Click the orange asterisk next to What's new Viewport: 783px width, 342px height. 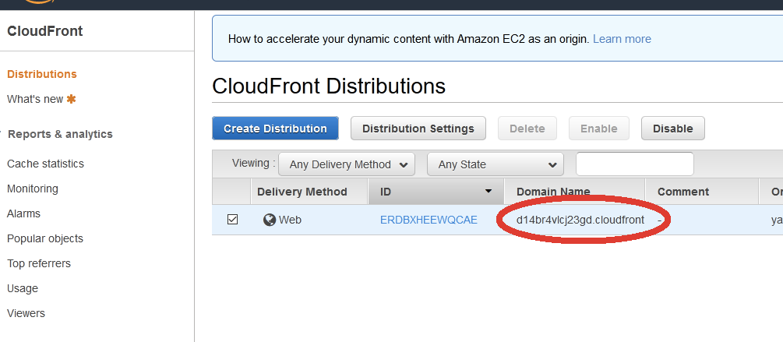click(x=72, y=99)
